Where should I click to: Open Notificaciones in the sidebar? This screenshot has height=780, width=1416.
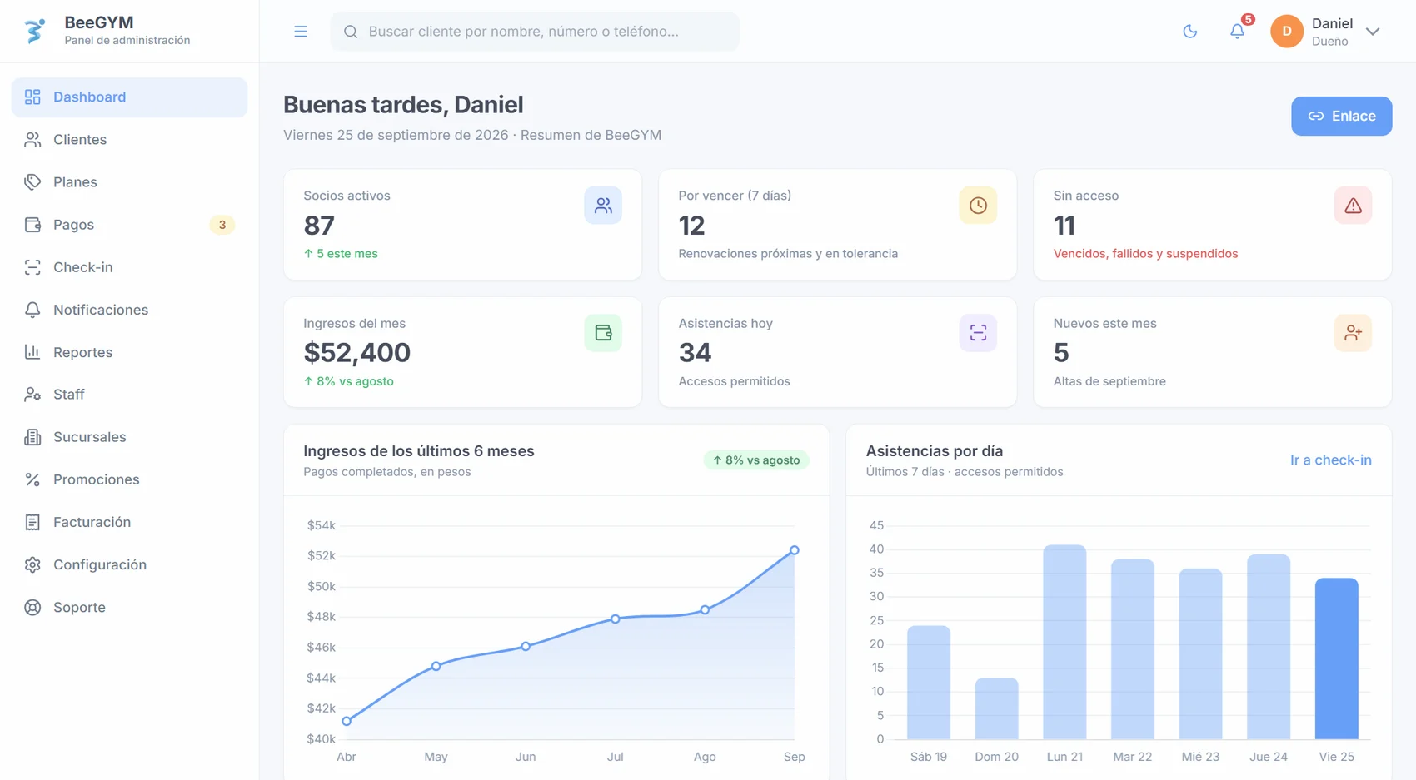pyautogui.click(x=129, y=310)
